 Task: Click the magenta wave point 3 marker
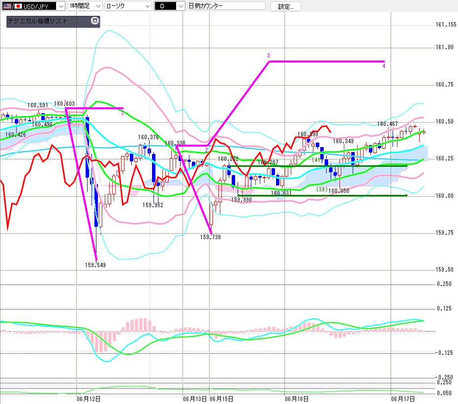pos(269,56)
